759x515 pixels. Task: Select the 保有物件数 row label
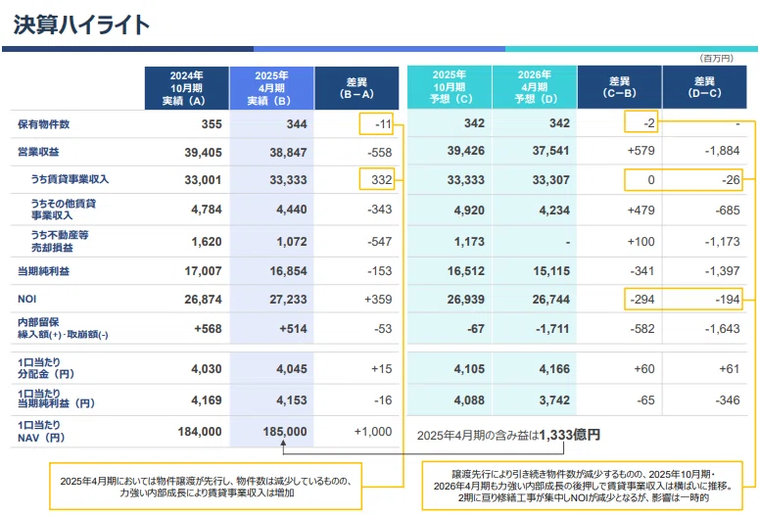click(43, 124)
